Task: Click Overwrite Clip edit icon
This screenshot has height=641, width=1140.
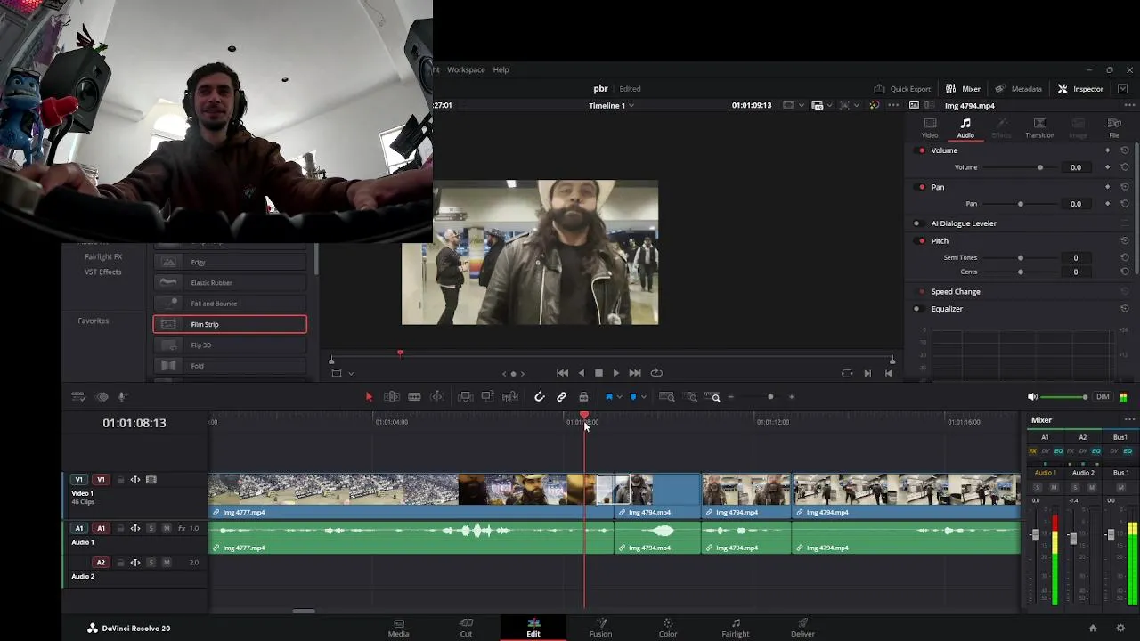Action: [x=487, y=397]
